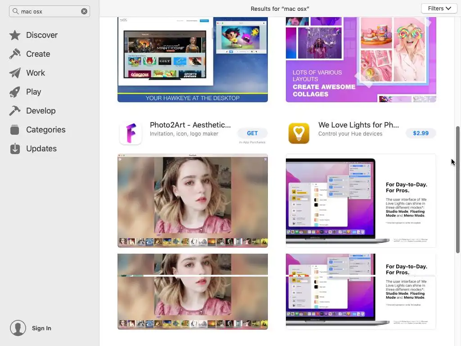Go to Discover section

pyautogui.click(x=42, y=35)
